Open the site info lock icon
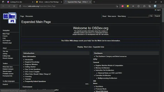 (x=20, y=6)
